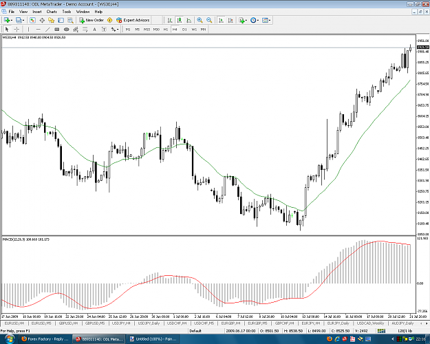Toggle the Market Watch window icon
430x344 pixels.
[x=32, y=20]
